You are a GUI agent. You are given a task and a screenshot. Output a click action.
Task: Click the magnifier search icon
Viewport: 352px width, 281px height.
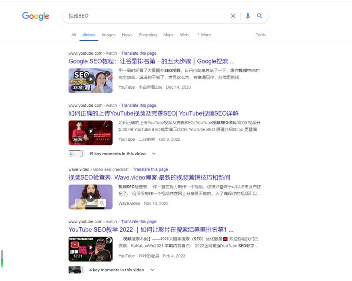pos(260,16)
